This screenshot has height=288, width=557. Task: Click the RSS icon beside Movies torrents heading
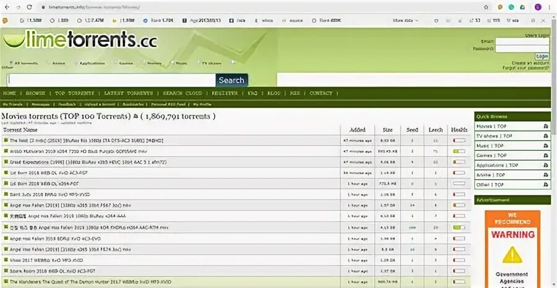(136, 117)
